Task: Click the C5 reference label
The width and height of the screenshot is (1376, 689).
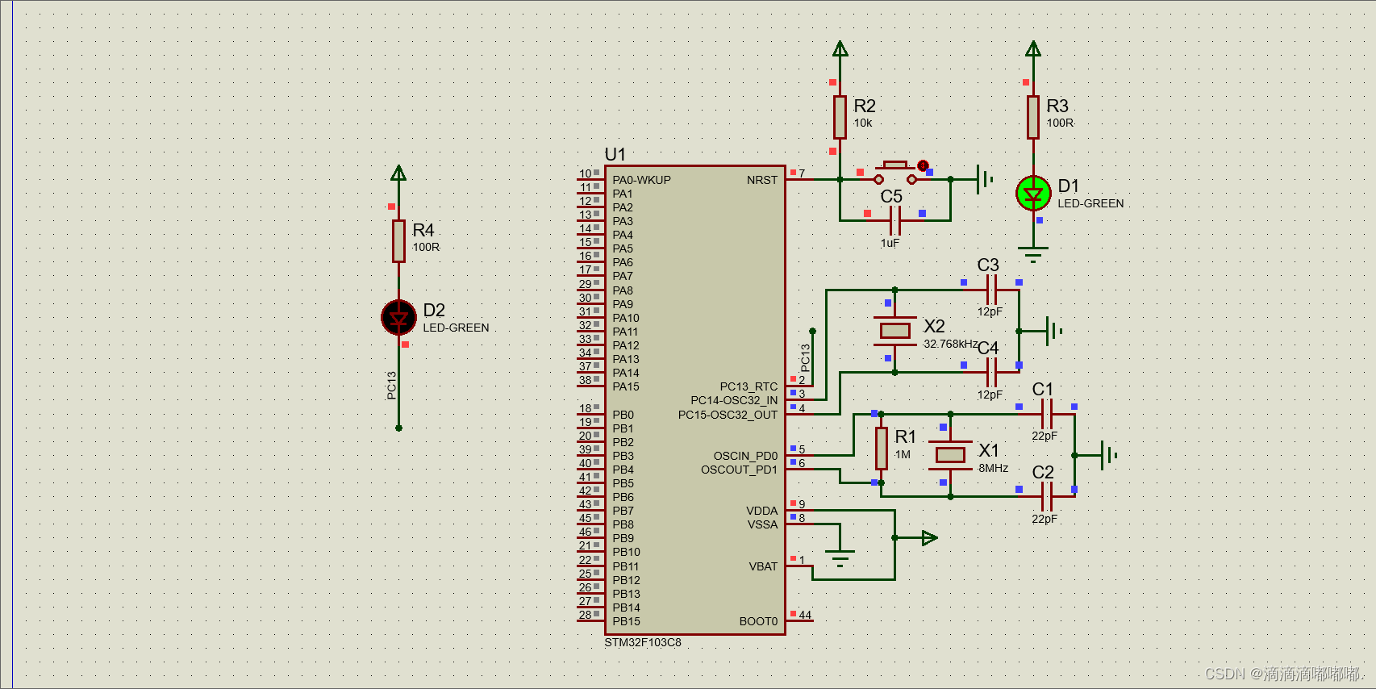Action: (x=891, y=197)
